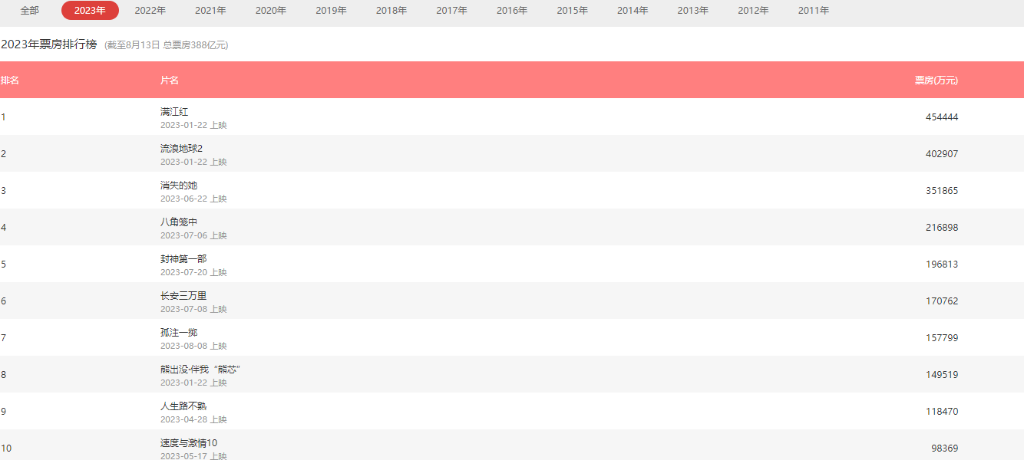Click the 2023-04-28 上映 release date

pyautogui.click(x=193, y=419)
